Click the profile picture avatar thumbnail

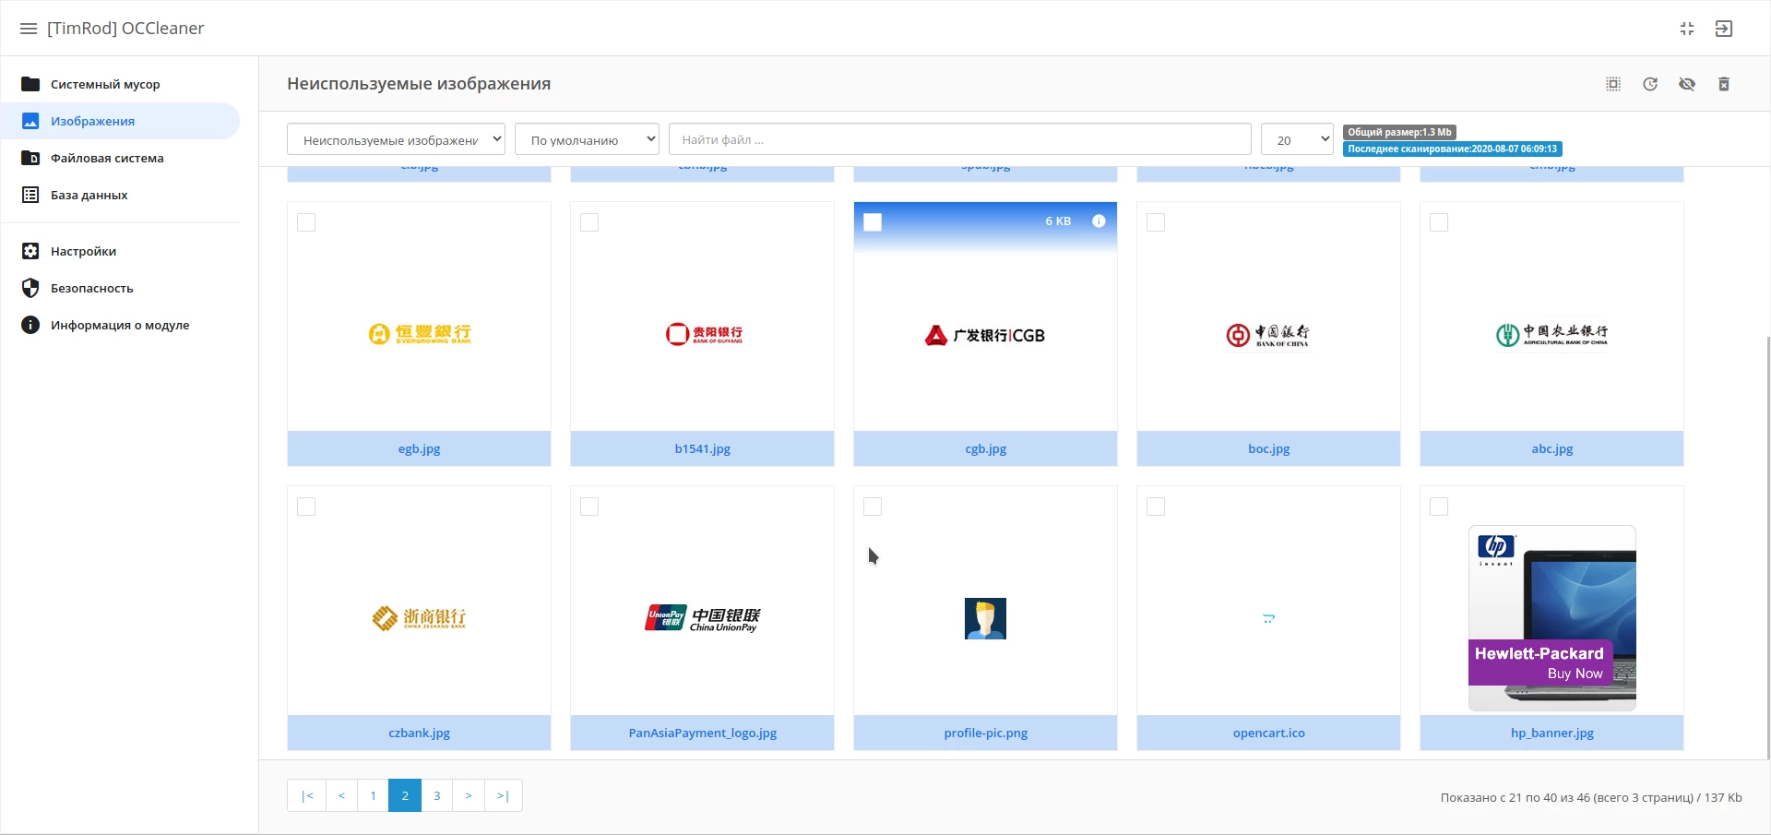click(x=985, y=618)
